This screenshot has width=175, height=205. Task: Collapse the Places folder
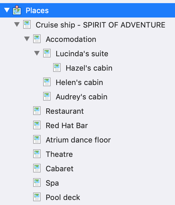click(x=7, y=10)
